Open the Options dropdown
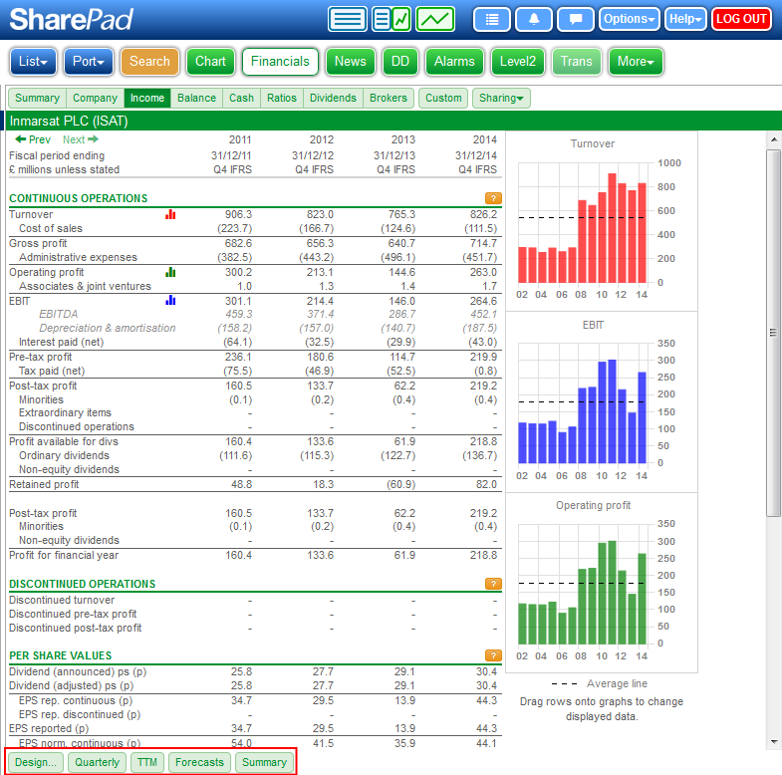This screenshot has width=782, height=775. (x=629, y=20)
